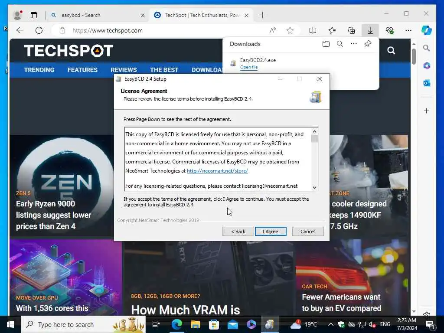The width and height of the screenshot is (444, 333).
Task: Open REVIEWS in TechSpot navigation
Action: click(x=124, y=70)
